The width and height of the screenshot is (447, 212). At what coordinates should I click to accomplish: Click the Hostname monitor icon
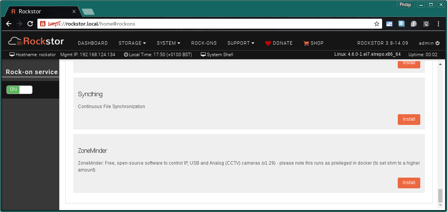coord(12,55)
